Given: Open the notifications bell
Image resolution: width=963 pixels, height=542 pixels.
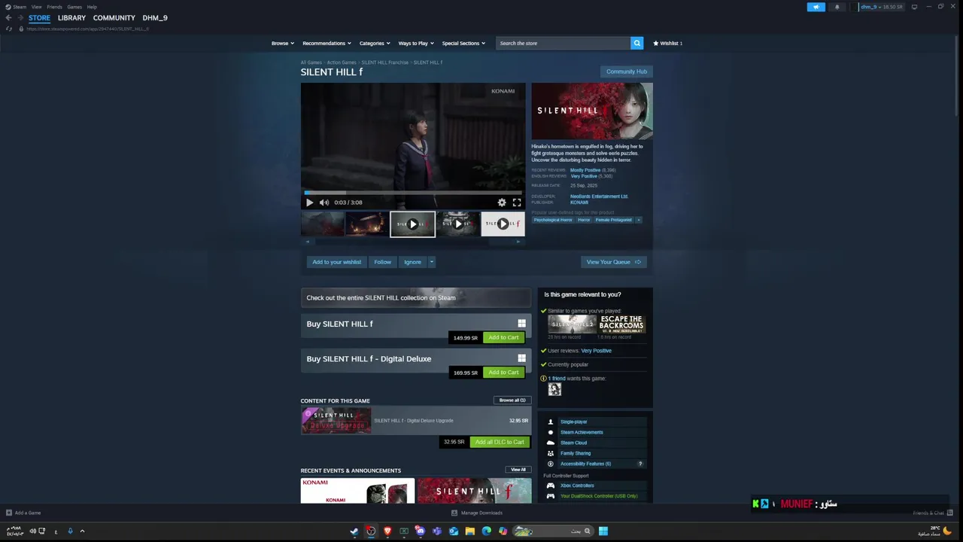Looking at the screenshot, I should coord(837,7).
